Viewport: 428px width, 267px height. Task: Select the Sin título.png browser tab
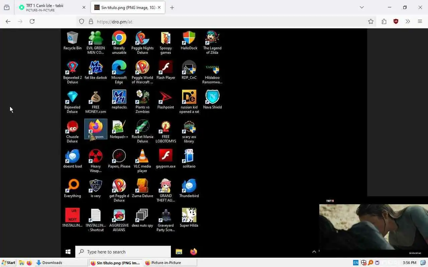click(128, 7)
